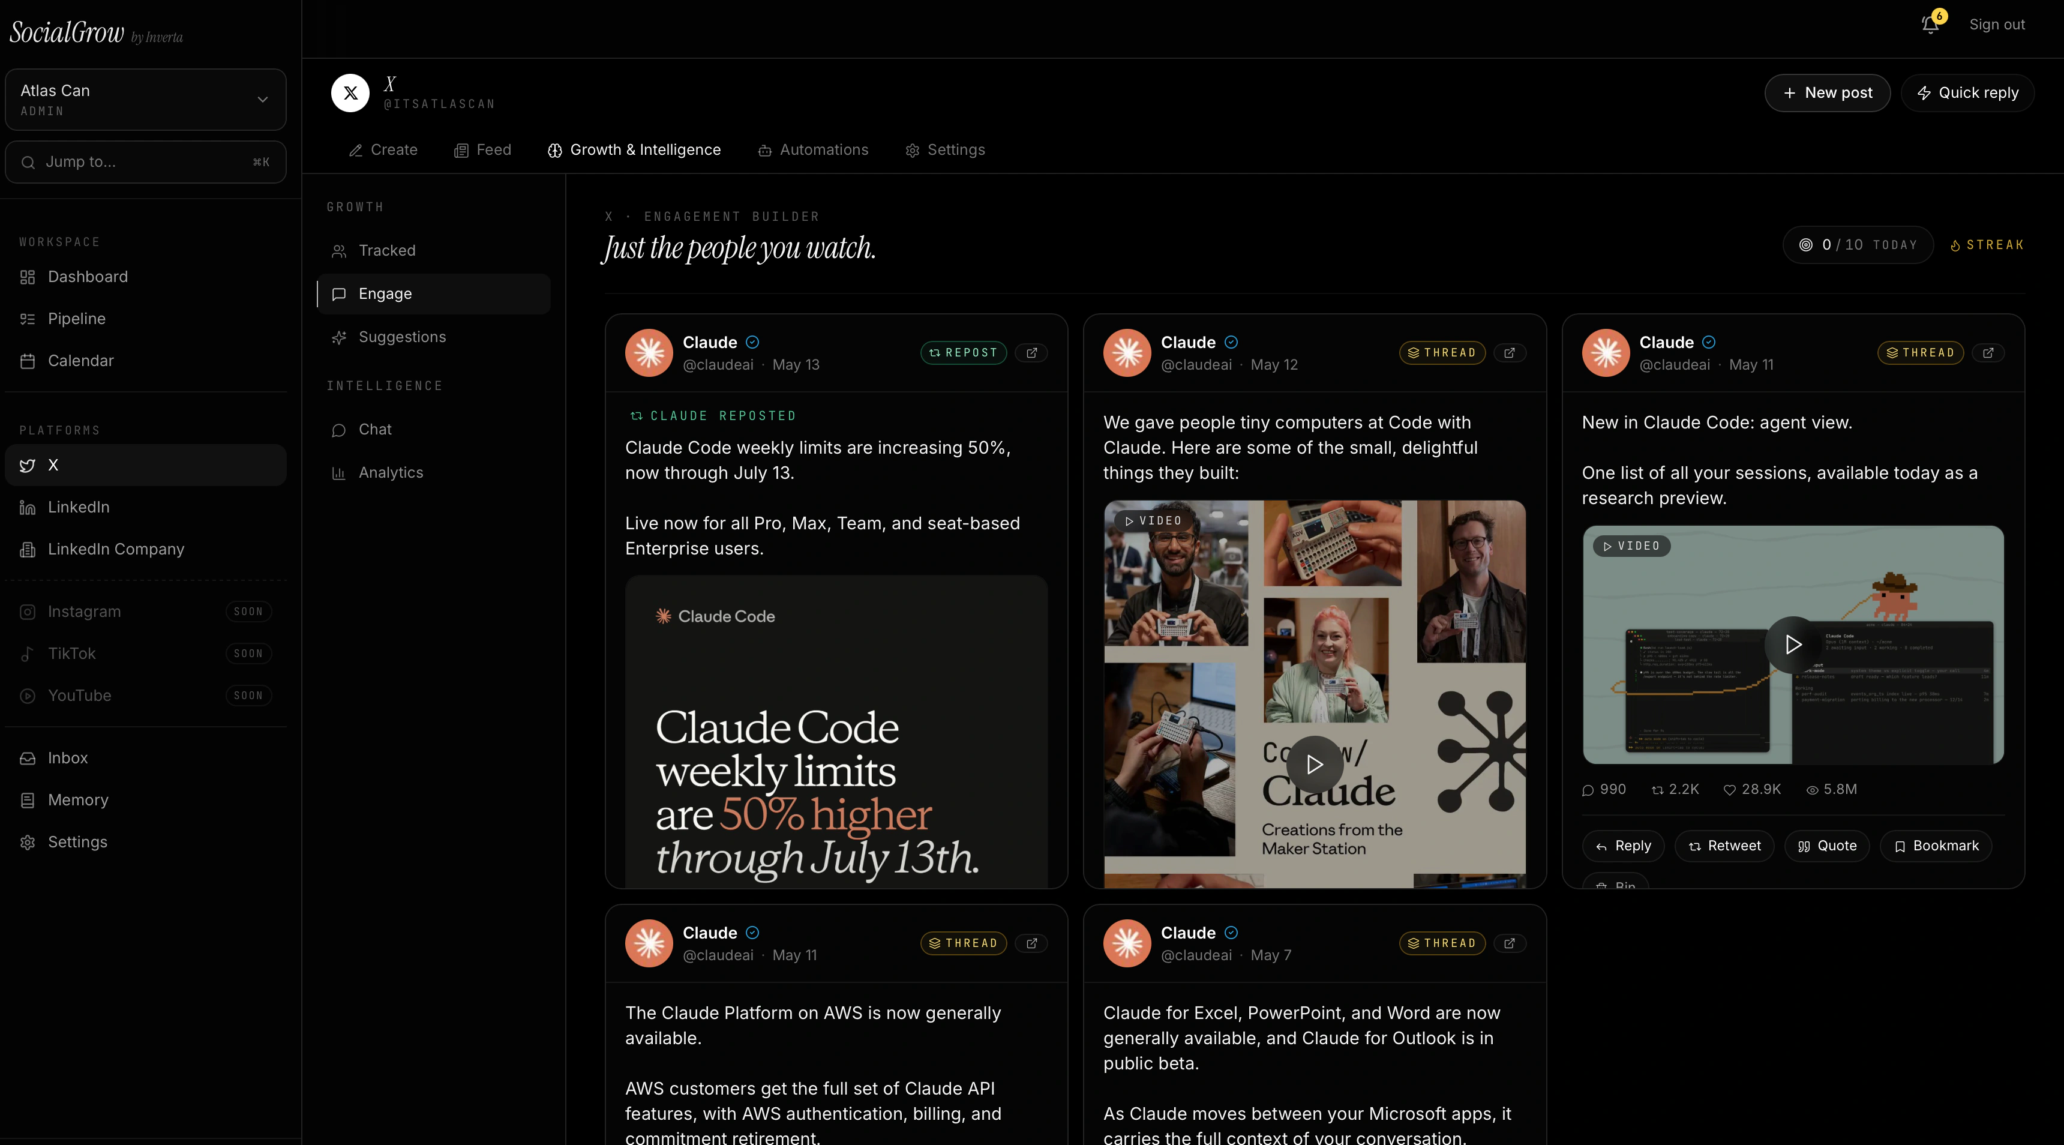Screen dimensions: 2064x1145
Task: Expand the Atlas Can workspace dropdown
Action: (146, 100)
